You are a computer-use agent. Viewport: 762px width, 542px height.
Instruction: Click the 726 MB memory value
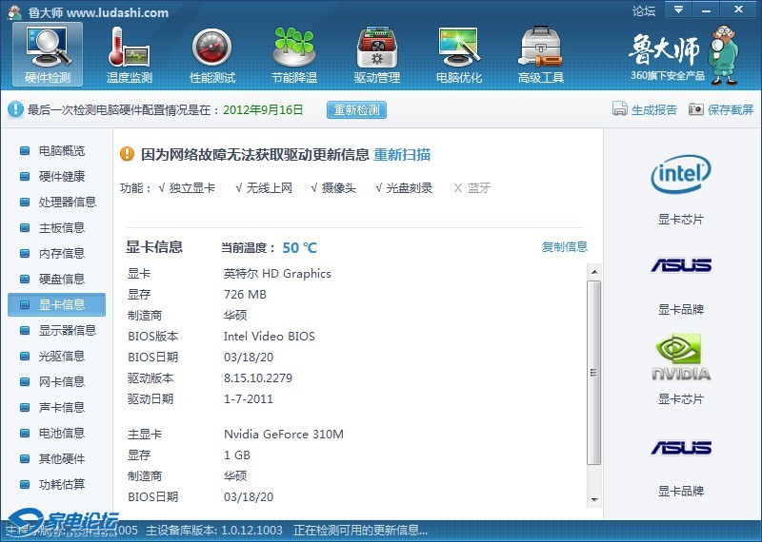[245, 295]
